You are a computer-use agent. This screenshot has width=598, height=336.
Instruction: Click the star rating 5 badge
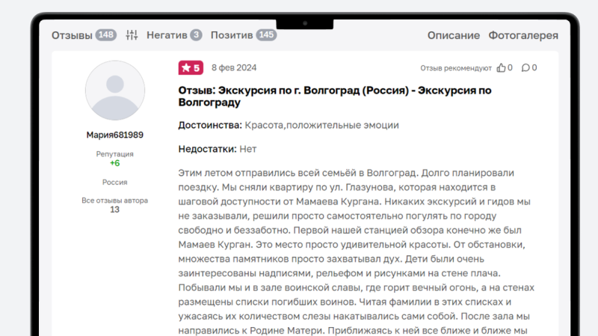(x=191, y=68)
